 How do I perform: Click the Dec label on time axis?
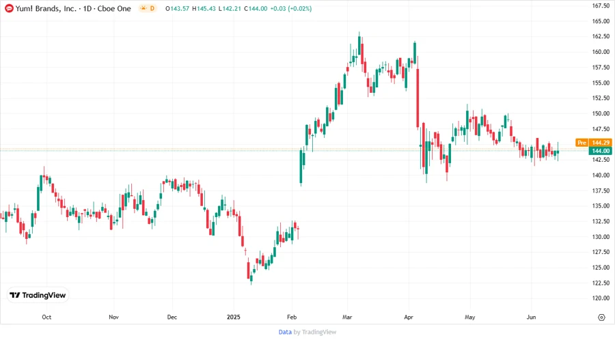coord(172,317)
